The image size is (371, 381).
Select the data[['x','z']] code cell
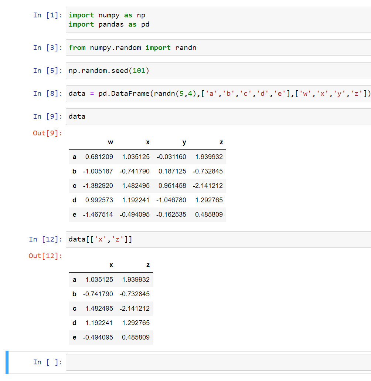[218, 239]
